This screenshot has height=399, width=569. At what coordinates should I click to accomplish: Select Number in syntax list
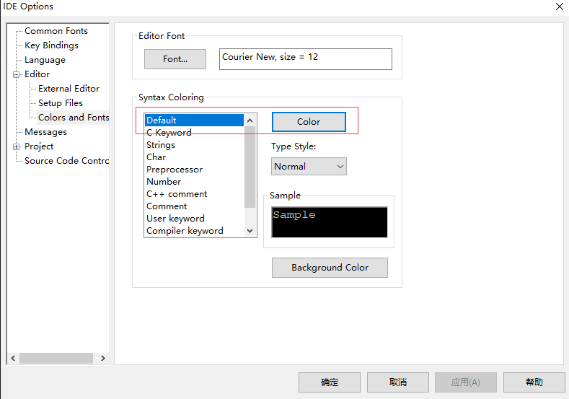click(x=194, y=182)
